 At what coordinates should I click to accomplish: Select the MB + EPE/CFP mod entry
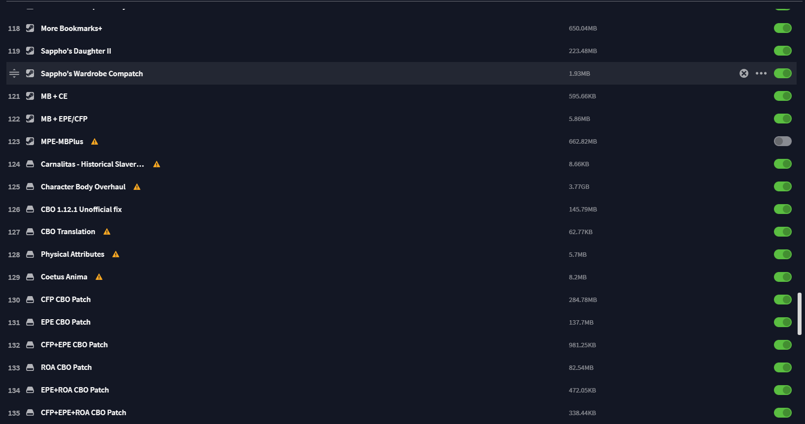tap(64, 119)
